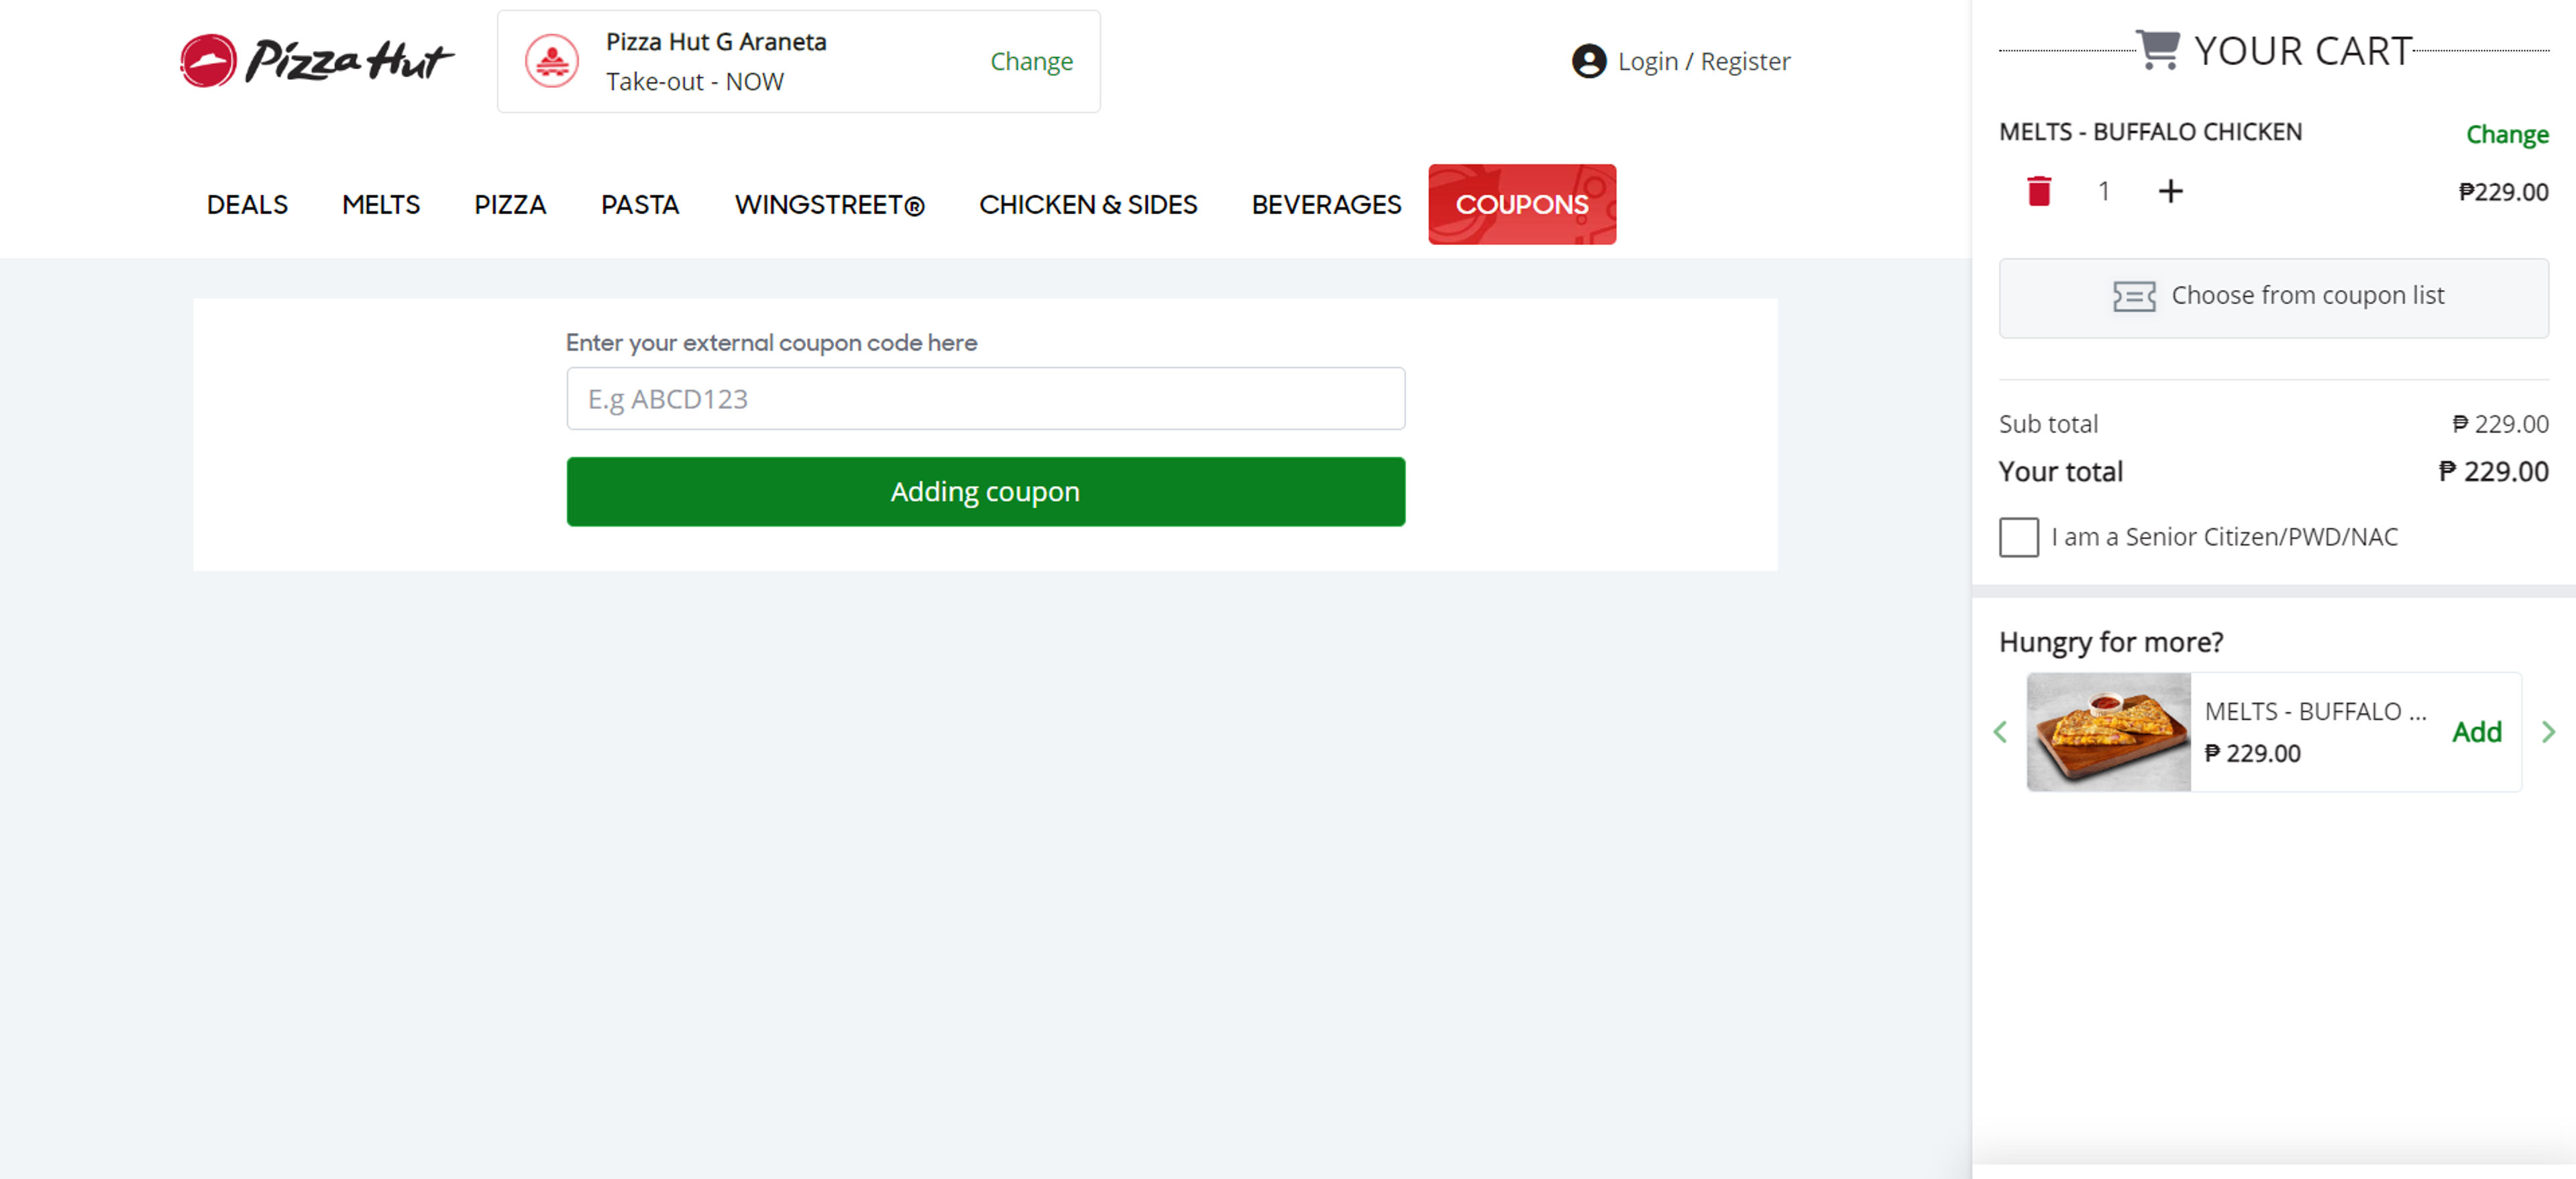Change the Pizza Hut G Araneta store
The height and width of the screenshot is (1179, 2576).
pos(1031,61)
